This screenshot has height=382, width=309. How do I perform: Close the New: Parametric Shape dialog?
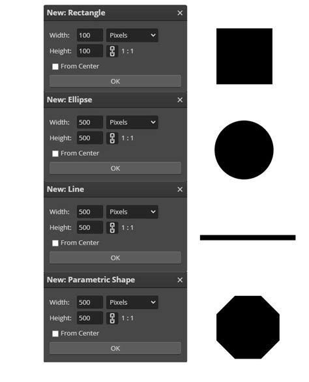tap(180, 280)
